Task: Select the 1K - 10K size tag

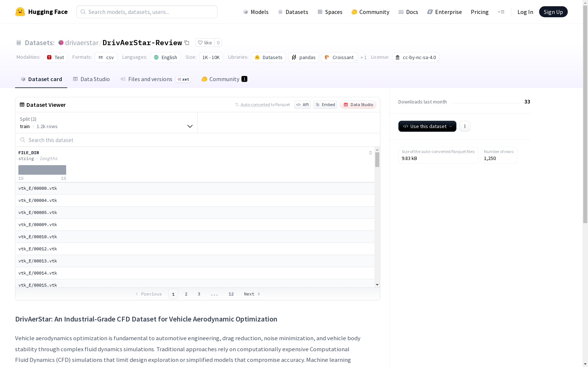Action: 211,57
